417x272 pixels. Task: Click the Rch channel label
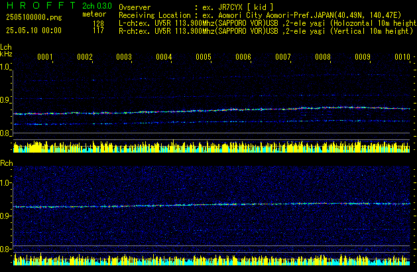click(x=7, y=163)
